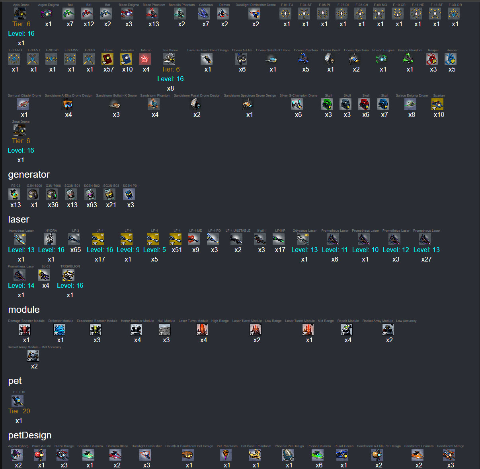Image resolution: width=480 pixels, height=469 pixels.
Task: Choose the LF-4-MD laser icon
Action: click(x=194, y=239)
